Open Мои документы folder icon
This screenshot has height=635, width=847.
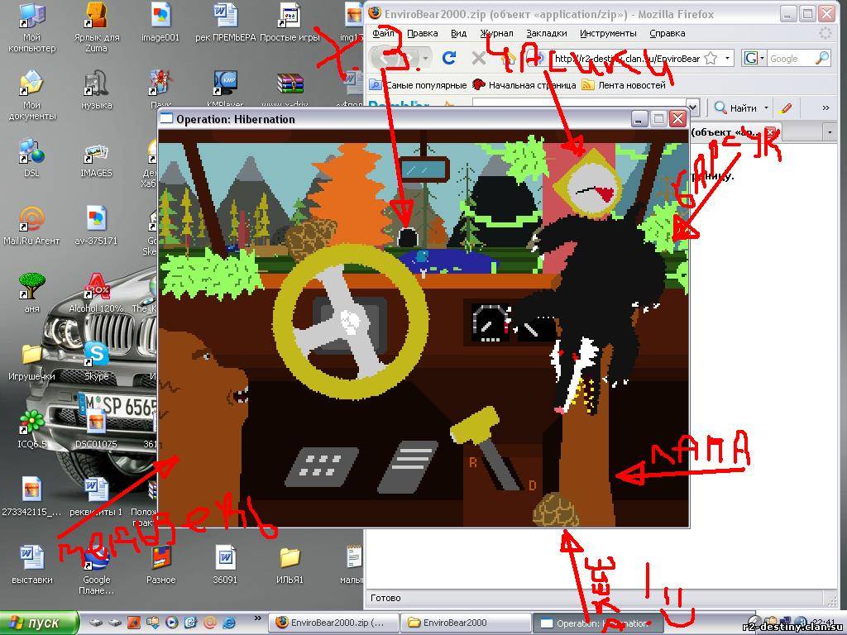click(31, 94)
